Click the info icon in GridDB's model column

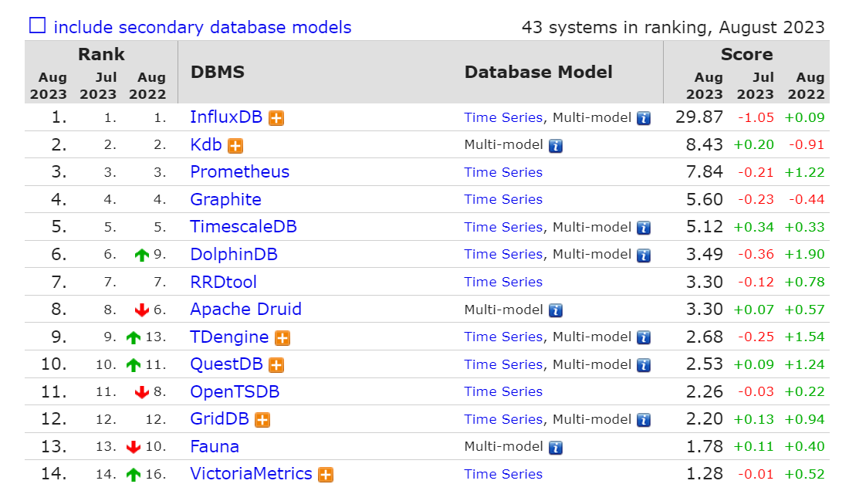(644, 420)
